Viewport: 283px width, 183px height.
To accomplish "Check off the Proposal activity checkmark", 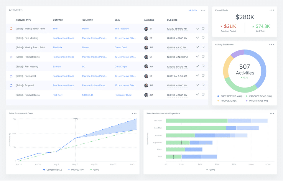I will 198,85.
